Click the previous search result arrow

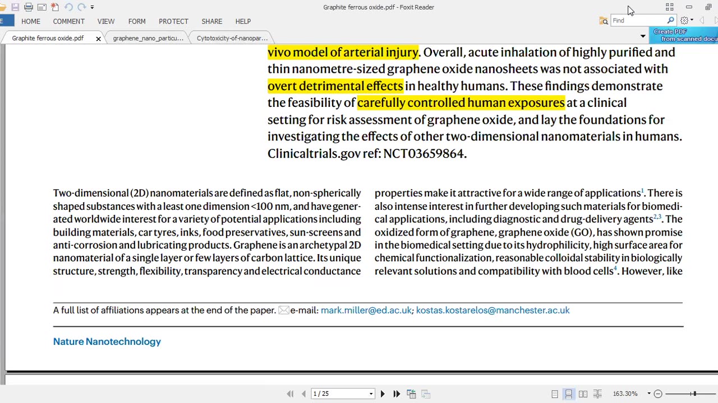pyautogui.click(x=702, y=21)
